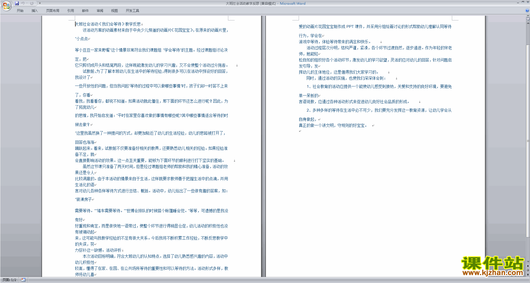Image resolution: width=530 pixels, height=283 pixels.
Task: Click the line starting 1、社会教育的活动应提供
Action: (x=379, y=87)
